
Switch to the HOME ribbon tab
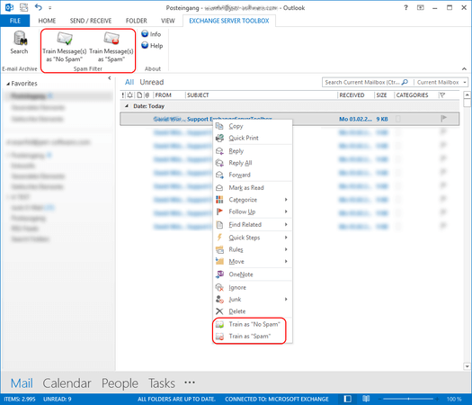point(47,21)
